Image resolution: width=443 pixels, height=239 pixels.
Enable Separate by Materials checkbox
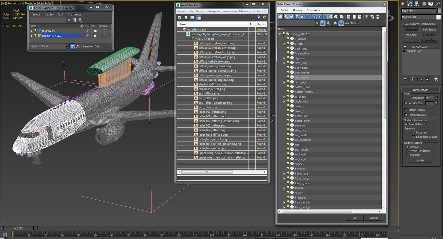[413, 132]
